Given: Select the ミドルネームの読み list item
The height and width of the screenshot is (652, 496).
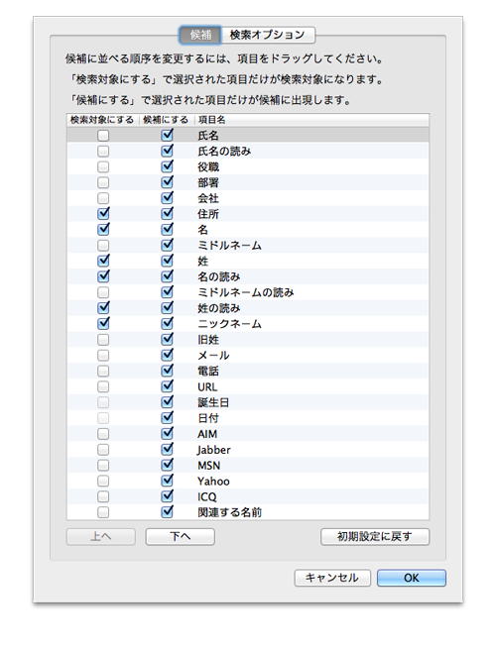Looking at the screenshot, I should (x=248, y=292).
